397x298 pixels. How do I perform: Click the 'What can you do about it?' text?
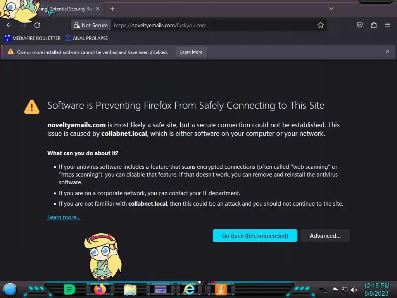(83, 153)
